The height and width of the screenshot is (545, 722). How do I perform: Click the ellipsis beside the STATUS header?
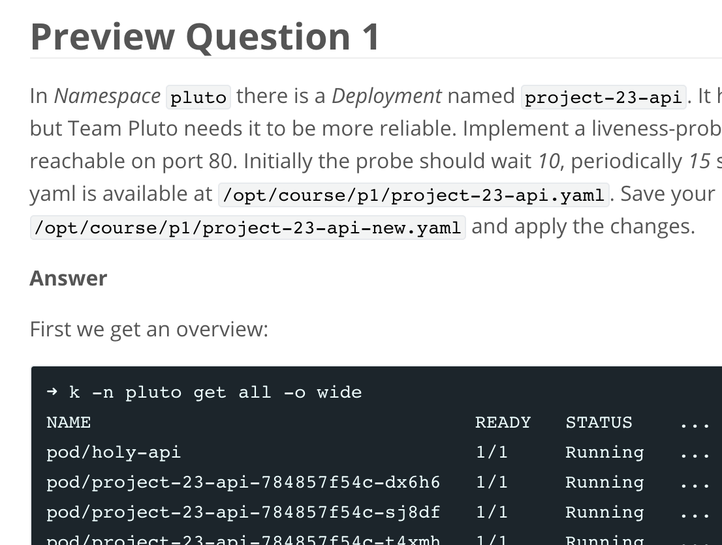(x=694, y=422)
